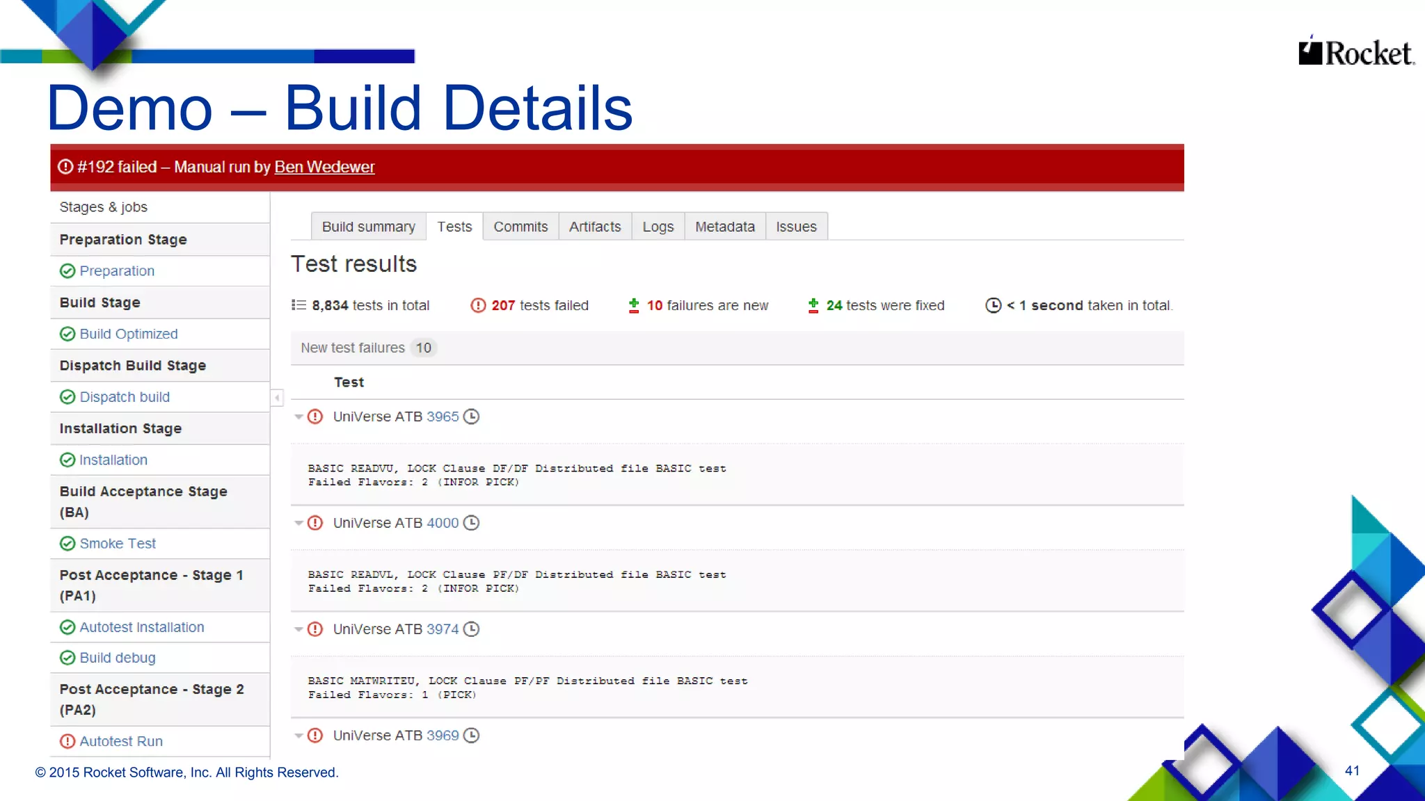Click the Installation success check icon

pyautogui.click(x=67, y=460)
